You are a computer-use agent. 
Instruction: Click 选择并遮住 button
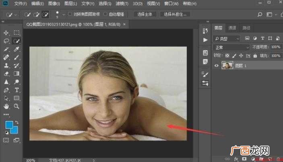(175, 14)
